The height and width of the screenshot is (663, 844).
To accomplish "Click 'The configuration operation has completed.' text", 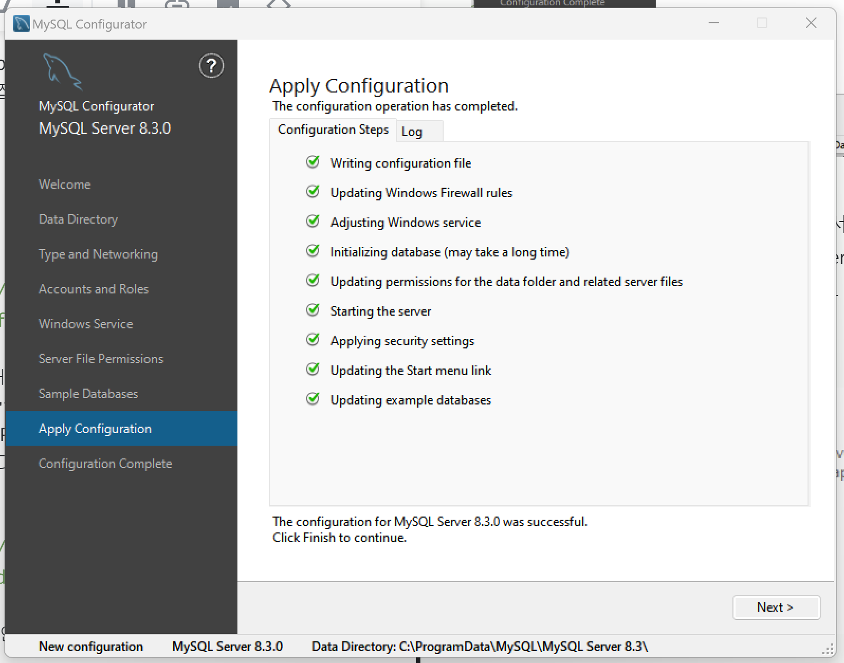I will 395,106.
